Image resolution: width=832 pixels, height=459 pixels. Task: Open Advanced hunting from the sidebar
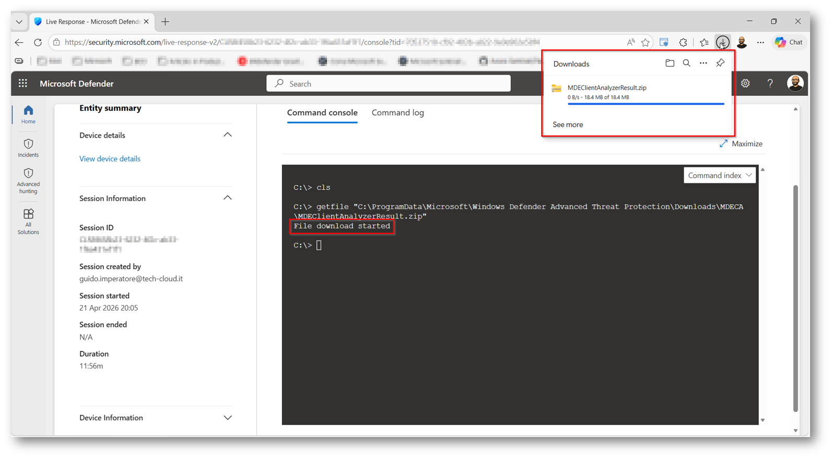pos(28,181)
